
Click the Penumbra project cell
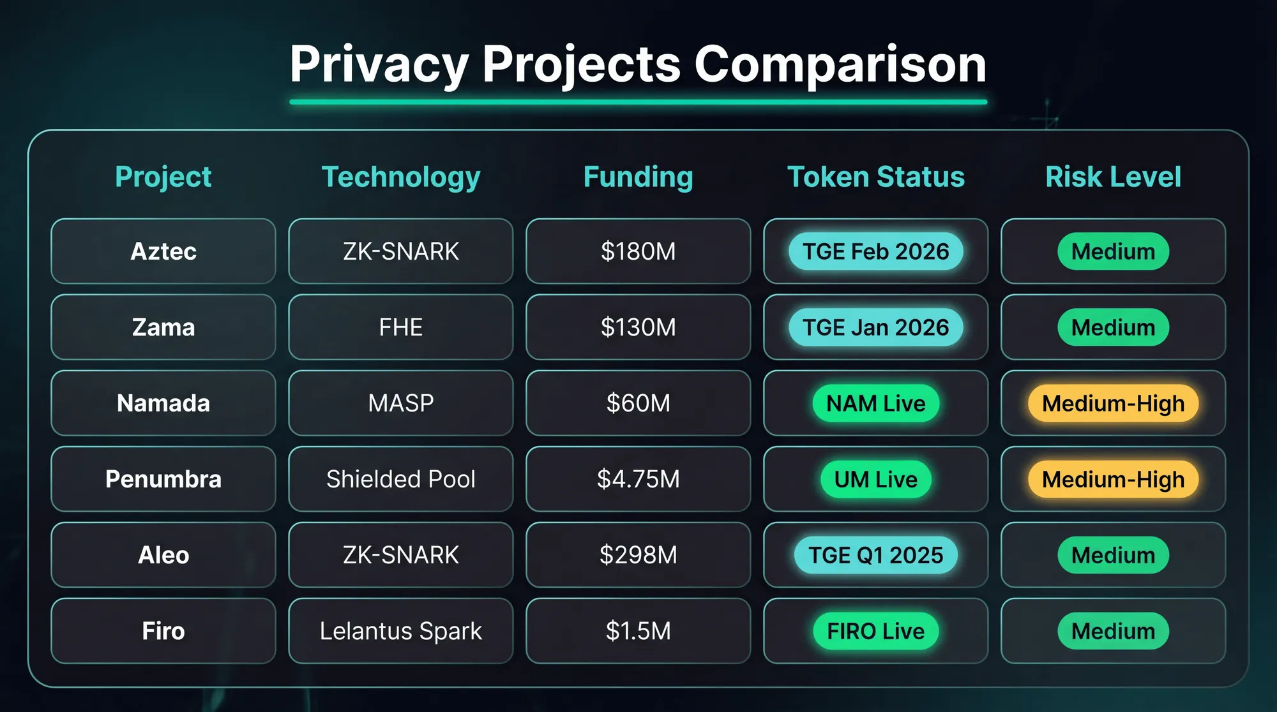tap(163, 479)
